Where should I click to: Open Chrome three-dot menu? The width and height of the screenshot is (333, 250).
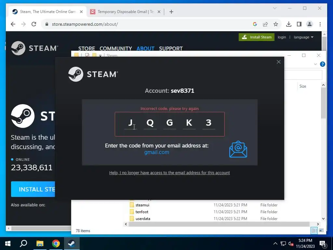pos(320,24)
